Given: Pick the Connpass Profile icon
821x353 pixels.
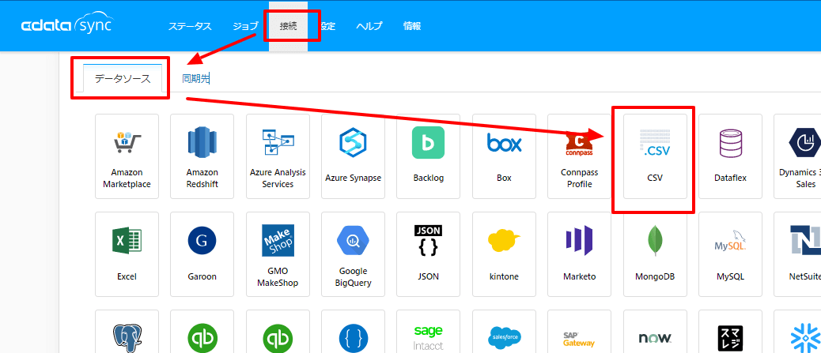Looking at the screenshot, I should point(579,143).
